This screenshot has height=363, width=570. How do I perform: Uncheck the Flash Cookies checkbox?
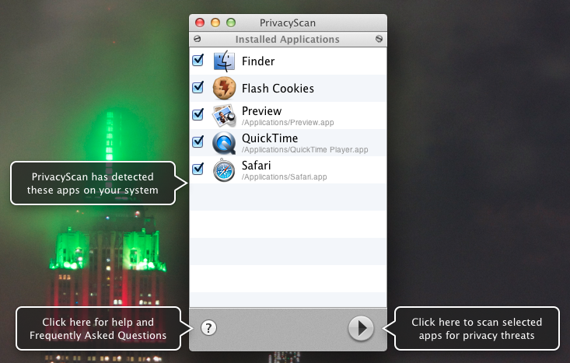pyautogui.click(x=198, y=87)
